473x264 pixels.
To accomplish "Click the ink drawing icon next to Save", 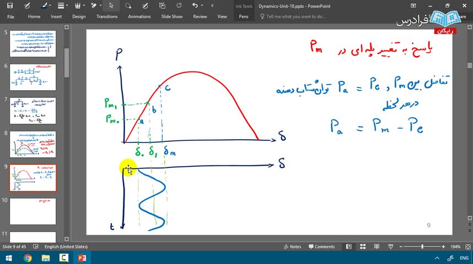I will point(27,5).
